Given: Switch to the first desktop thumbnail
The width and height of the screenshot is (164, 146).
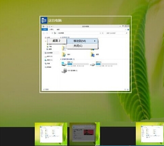Looking at the screenshot, I should (x=51, y=134).
